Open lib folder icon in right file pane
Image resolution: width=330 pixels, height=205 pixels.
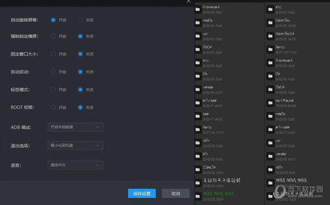(x=270, y=76)
